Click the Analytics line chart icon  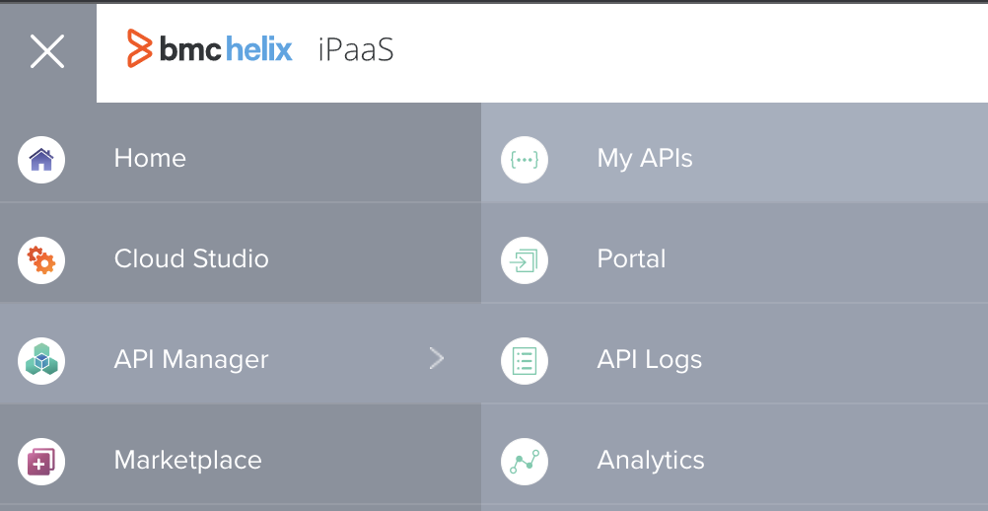[525, 462]
